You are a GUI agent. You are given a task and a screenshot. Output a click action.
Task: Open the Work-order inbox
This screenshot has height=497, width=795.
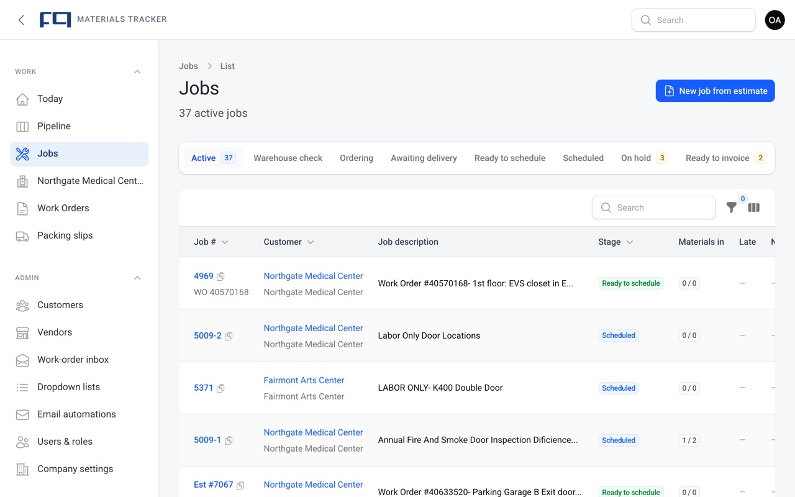[x=79, y=360]
